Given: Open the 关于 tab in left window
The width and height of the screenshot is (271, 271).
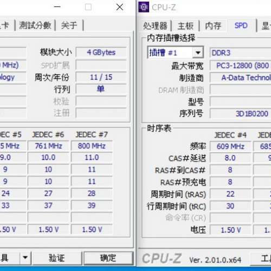Looking at the screenshot, I should (69, 25).
